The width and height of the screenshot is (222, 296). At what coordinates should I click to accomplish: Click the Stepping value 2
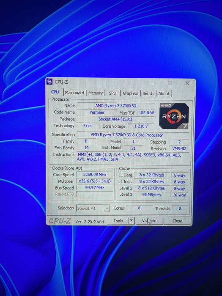point(179,142)
